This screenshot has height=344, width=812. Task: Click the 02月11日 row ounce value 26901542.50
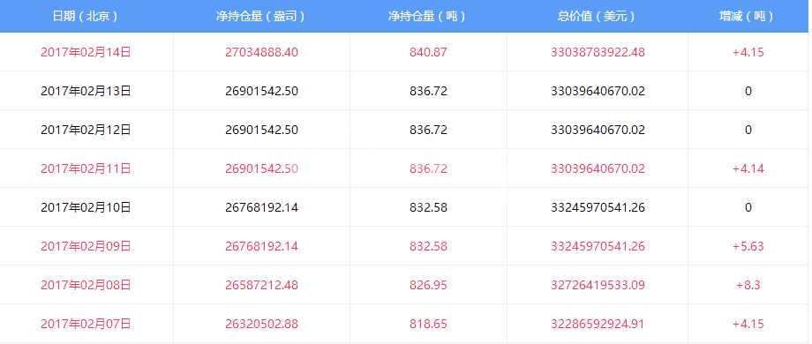tap(261, 168)
